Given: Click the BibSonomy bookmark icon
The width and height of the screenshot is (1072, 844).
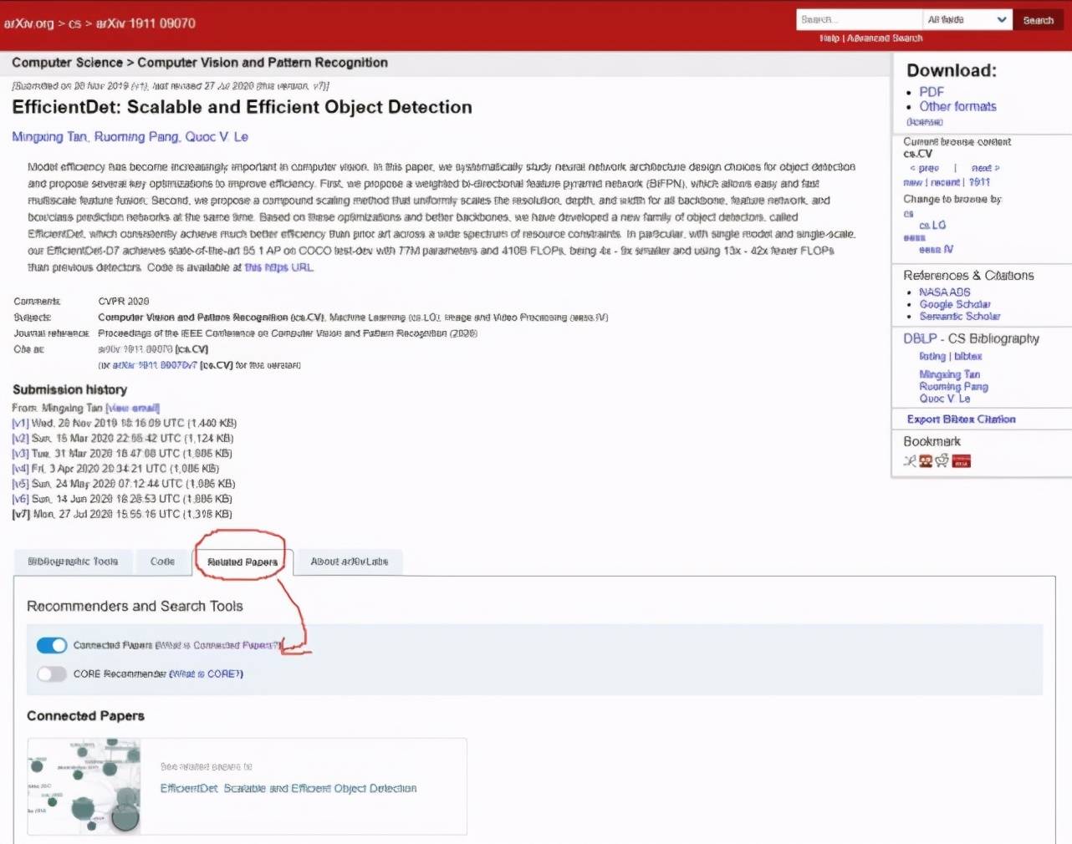Looking at the screenshot, I should [x=926, y=460].
